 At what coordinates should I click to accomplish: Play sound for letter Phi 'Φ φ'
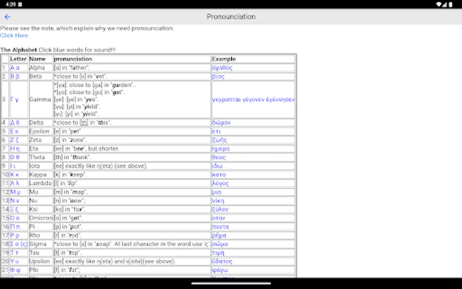tap(15, 270)
